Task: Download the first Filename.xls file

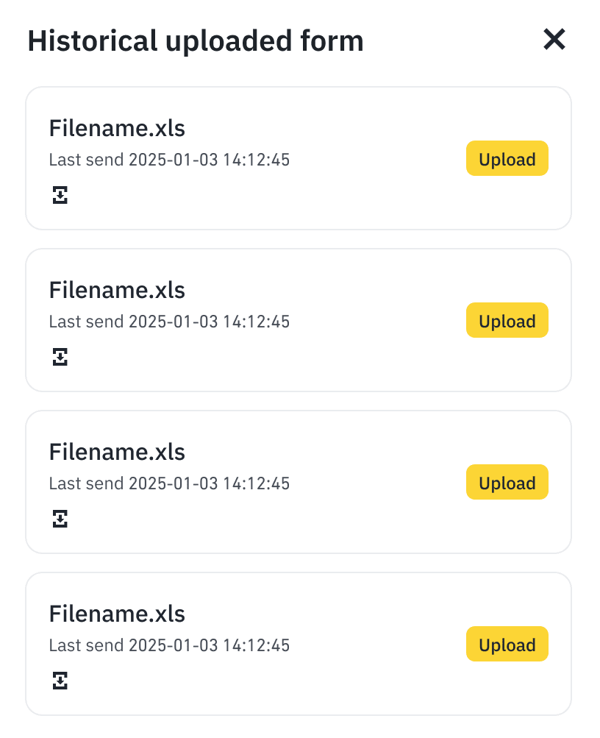Action: click(x=60, y=195)
